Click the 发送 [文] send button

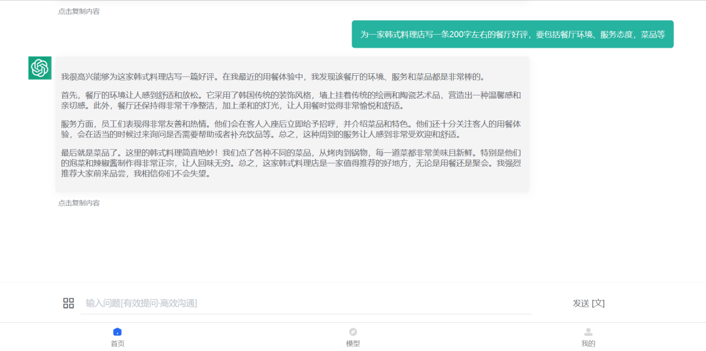pos(588,303)
